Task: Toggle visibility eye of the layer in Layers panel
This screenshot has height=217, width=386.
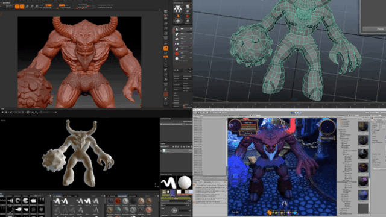Action: tap(162, 151)
